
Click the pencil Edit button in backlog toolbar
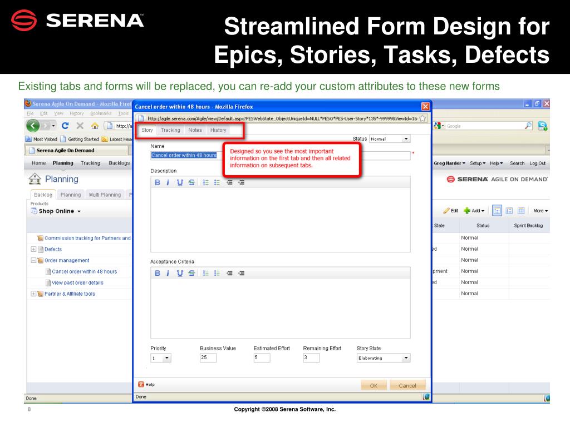coord(451,211)
